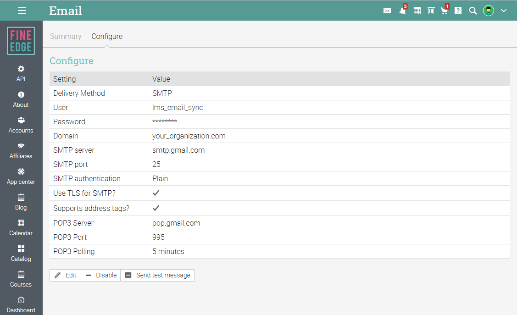517x315 pixels.
Task: Open Courses in the sidebar
Action: [x=21, y=279]
